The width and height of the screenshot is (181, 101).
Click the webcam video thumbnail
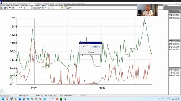pyautogui.click(x=147, y=10)
